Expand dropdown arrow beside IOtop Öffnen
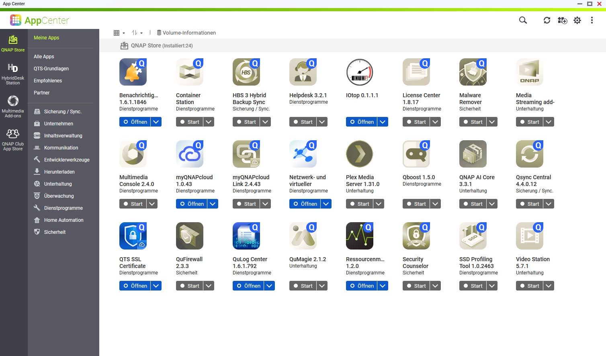The width and height of the screenshot is (606, 356). click(383, 122)
